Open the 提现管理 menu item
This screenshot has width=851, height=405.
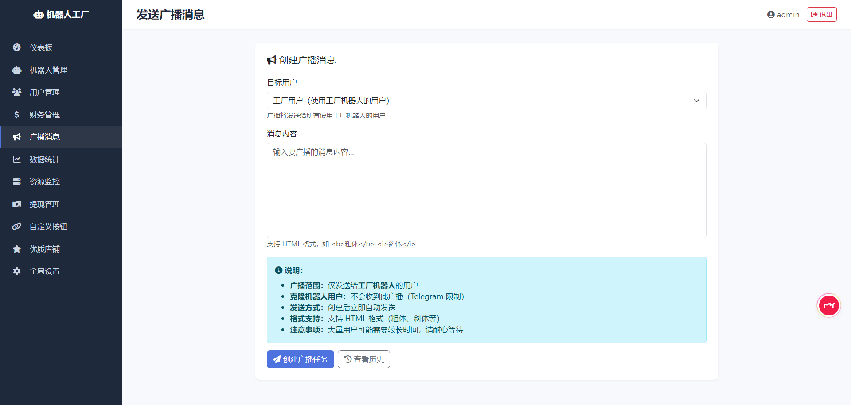tap(45, 204)
